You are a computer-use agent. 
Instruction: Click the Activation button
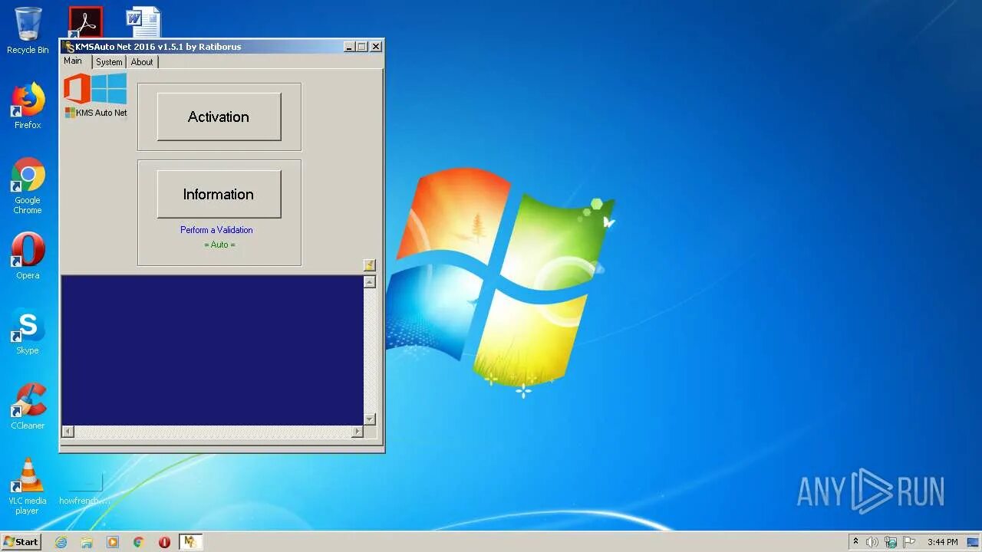click(x=219, y=117)
